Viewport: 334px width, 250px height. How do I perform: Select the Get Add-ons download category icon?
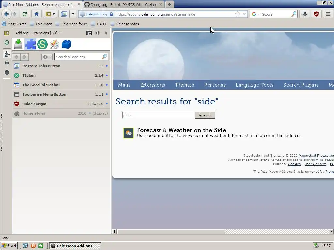(x=18, y=44)
